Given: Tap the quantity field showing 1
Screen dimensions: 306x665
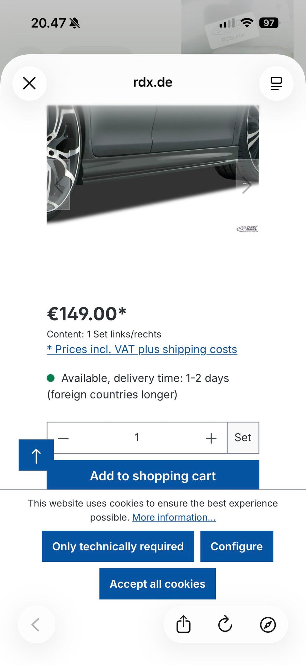Looking at the screenshot, I should pyautogui.click(x=137, y=438).
